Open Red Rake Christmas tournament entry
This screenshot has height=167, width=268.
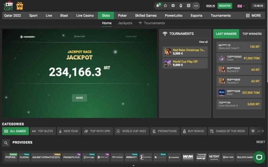185,52
